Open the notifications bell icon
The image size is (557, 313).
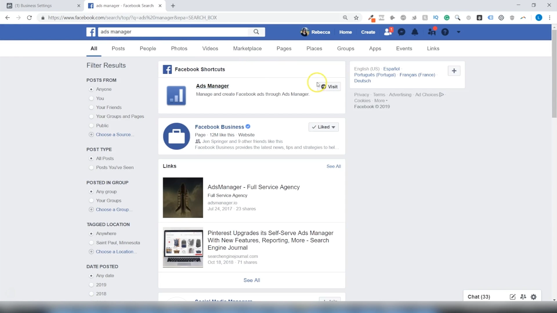(x=415, y=32)
